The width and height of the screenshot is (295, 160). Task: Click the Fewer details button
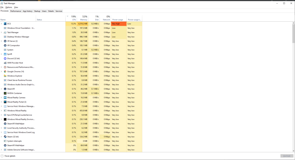(x=8, y=156)
